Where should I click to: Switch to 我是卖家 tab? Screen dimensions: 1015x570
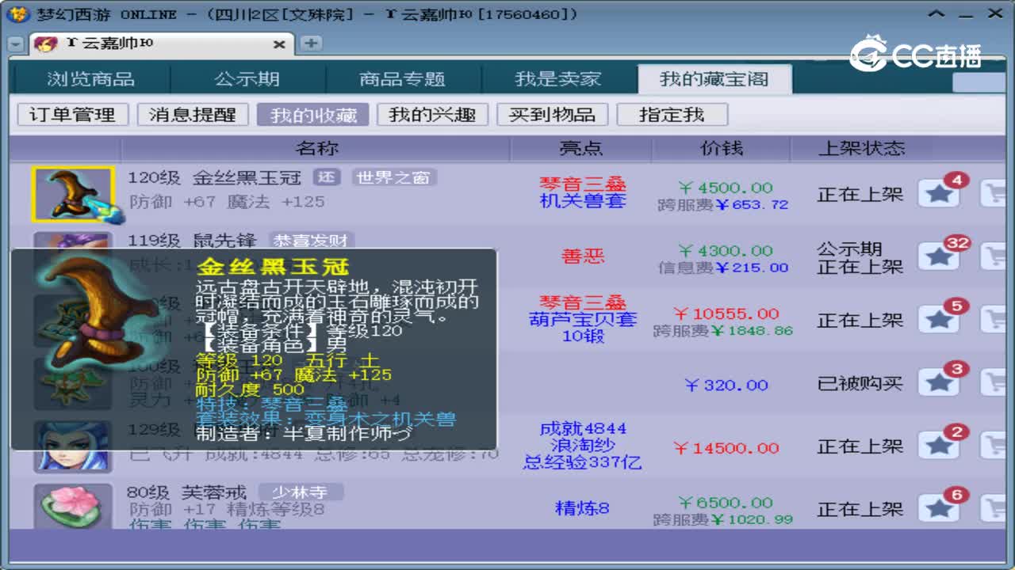[x=557, y=78]
